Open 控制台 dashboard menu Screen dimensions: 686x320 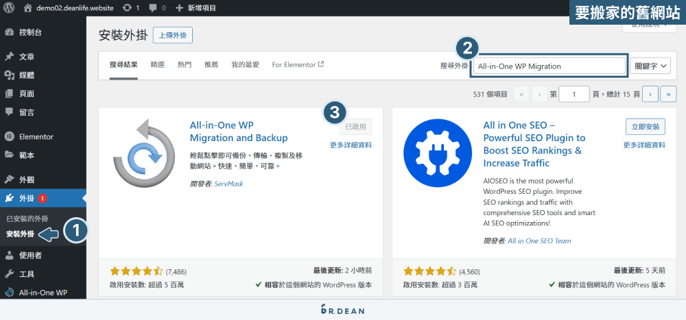pos(43,32)
